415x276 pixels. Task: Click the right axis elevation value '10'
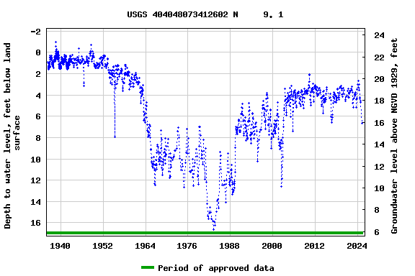point(379,188)
